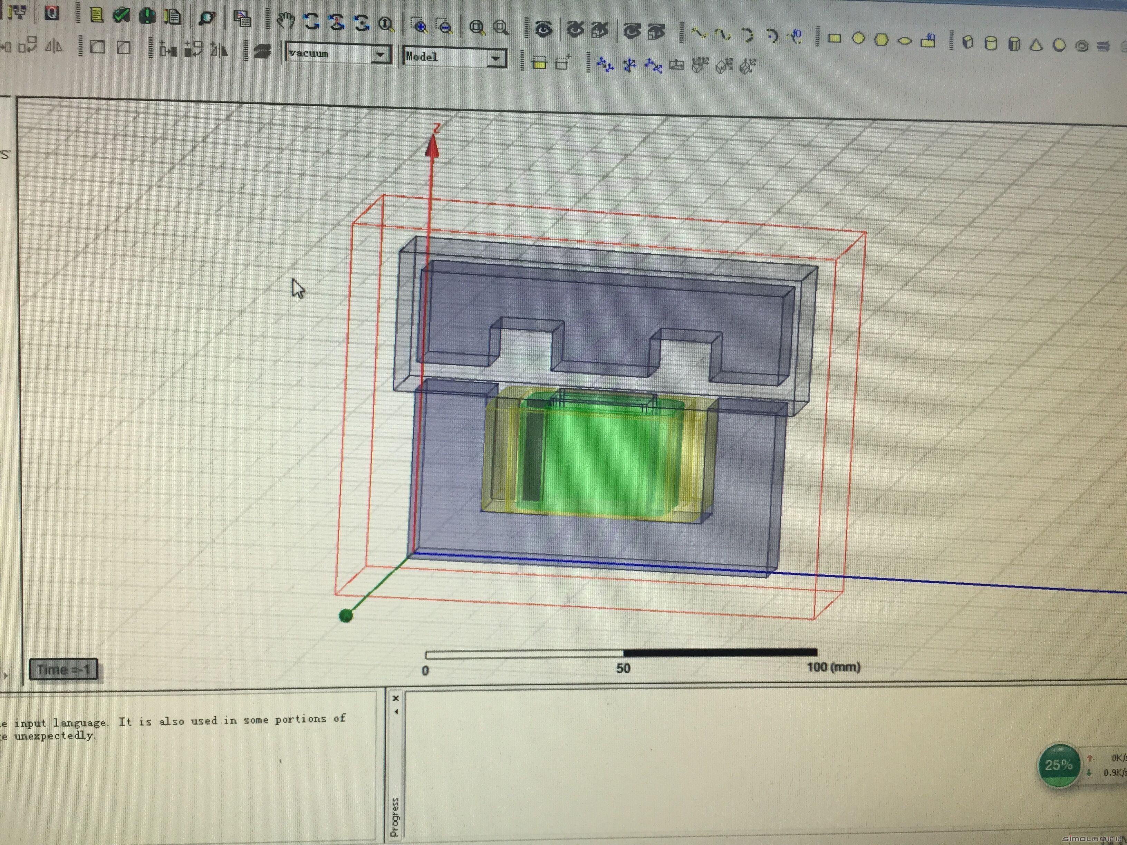Select the center-point Arc tool
Screen dimensions: 1127x845
click(772, 36)
